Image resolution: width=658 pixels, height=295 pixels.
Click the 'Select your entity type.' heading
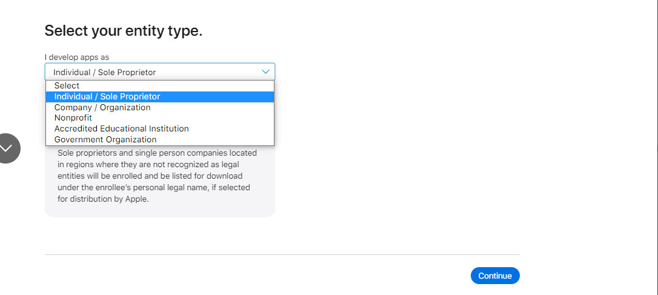click(124, 31)
